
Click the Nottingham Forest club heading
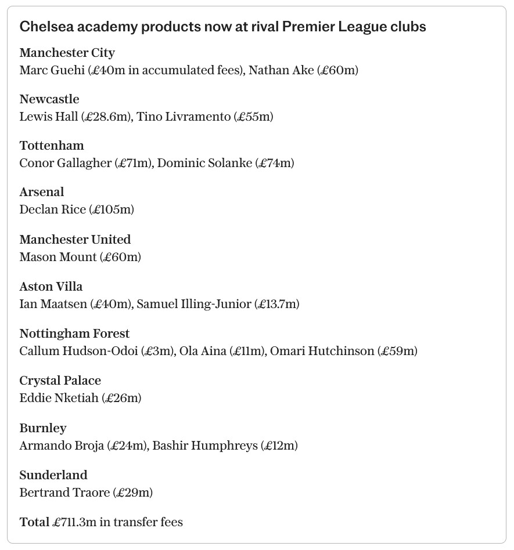click(74, 334)
